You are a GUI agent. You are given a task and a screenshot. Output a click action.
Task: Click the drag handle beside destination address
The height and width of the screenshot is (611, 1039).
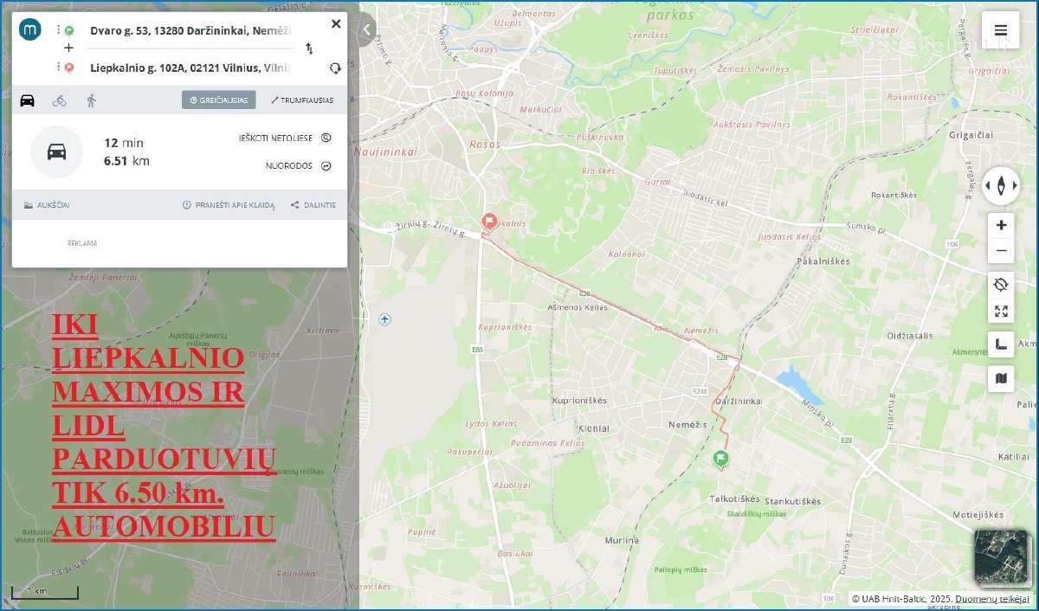pos(59,68)
